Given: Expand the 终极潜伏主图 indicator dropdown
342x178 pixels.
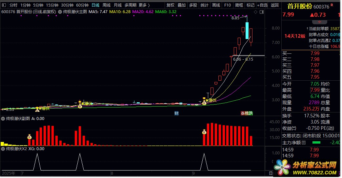Looking at the screenshot, I should [x=60, y=12].
